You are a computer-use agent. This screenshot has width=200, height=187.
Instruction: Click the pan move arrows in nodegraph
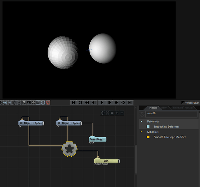[x=103, y=113]
